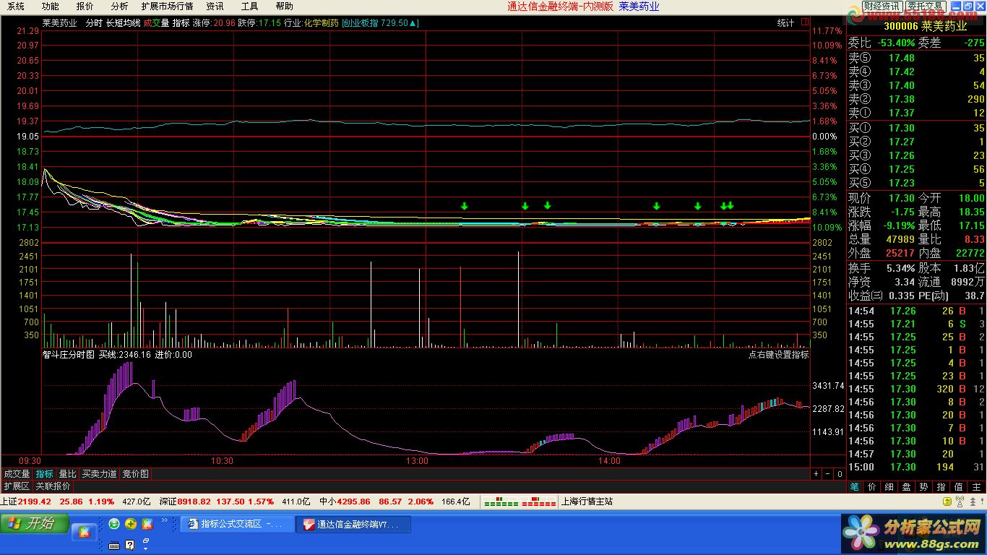The height and width of the screenshot is (555, 987).
Task: Select the 盘 tab in side panel
Action: click(x=906, y=487)
